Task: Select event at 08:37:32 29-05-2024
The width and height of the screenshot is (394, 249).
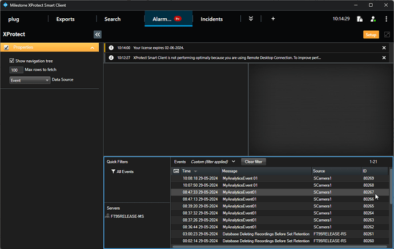Action: 280,213
